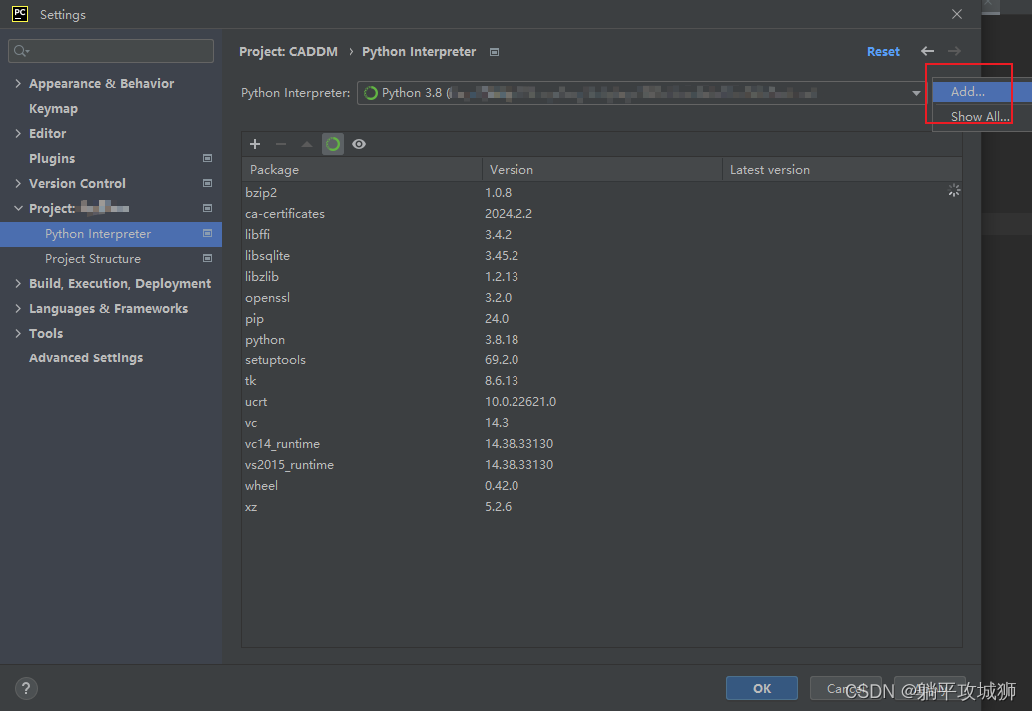
Task: Open the Python Interpreter dropdown
Action: coord(916,93)
